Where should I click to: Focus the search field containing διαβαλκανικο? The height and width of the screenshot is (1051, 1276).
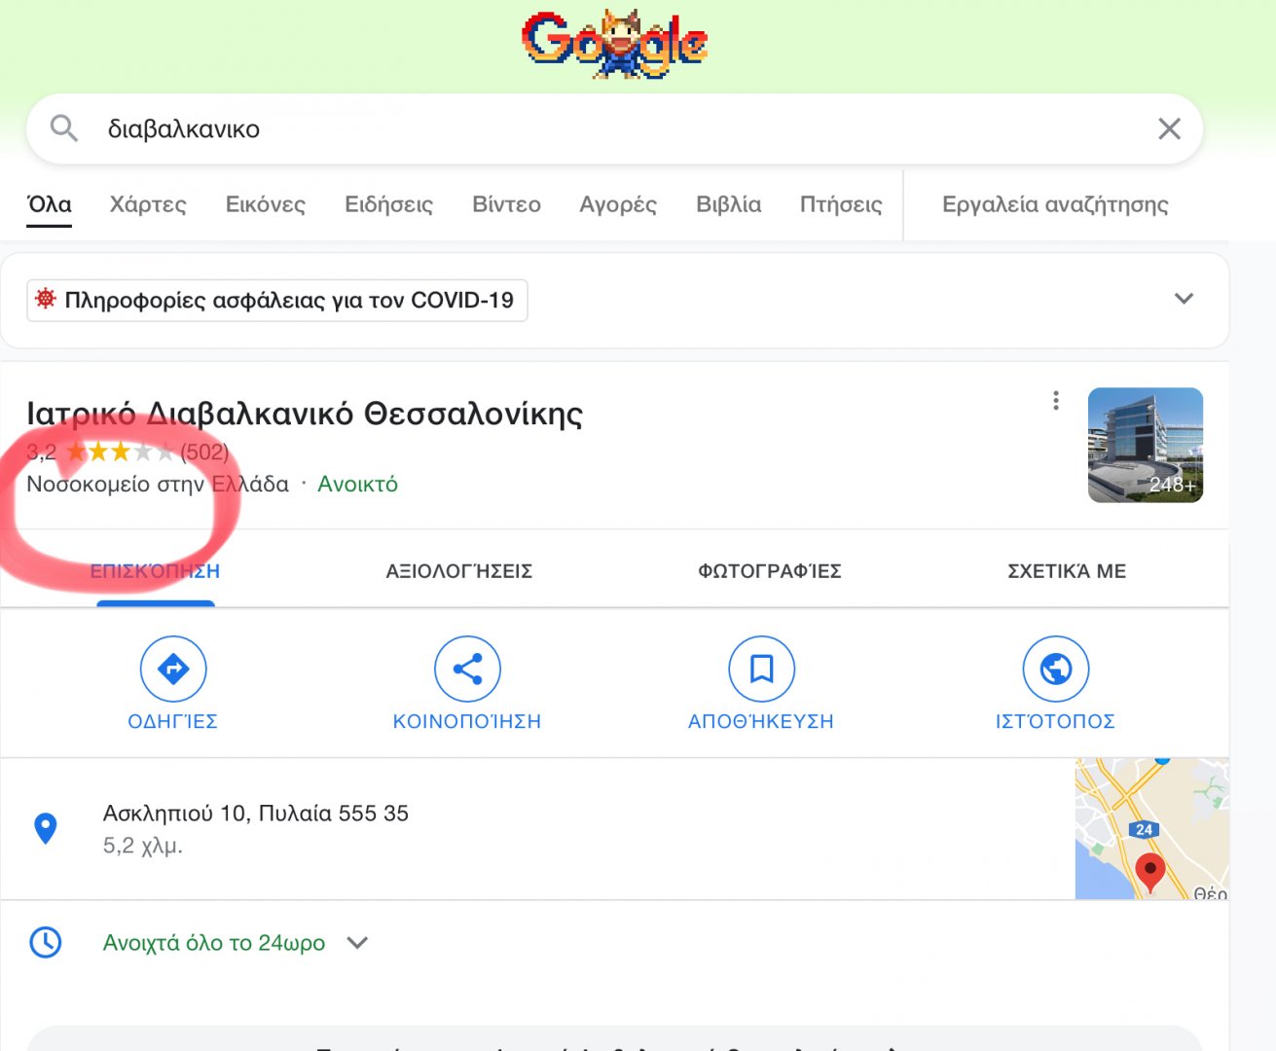point(614,128)
